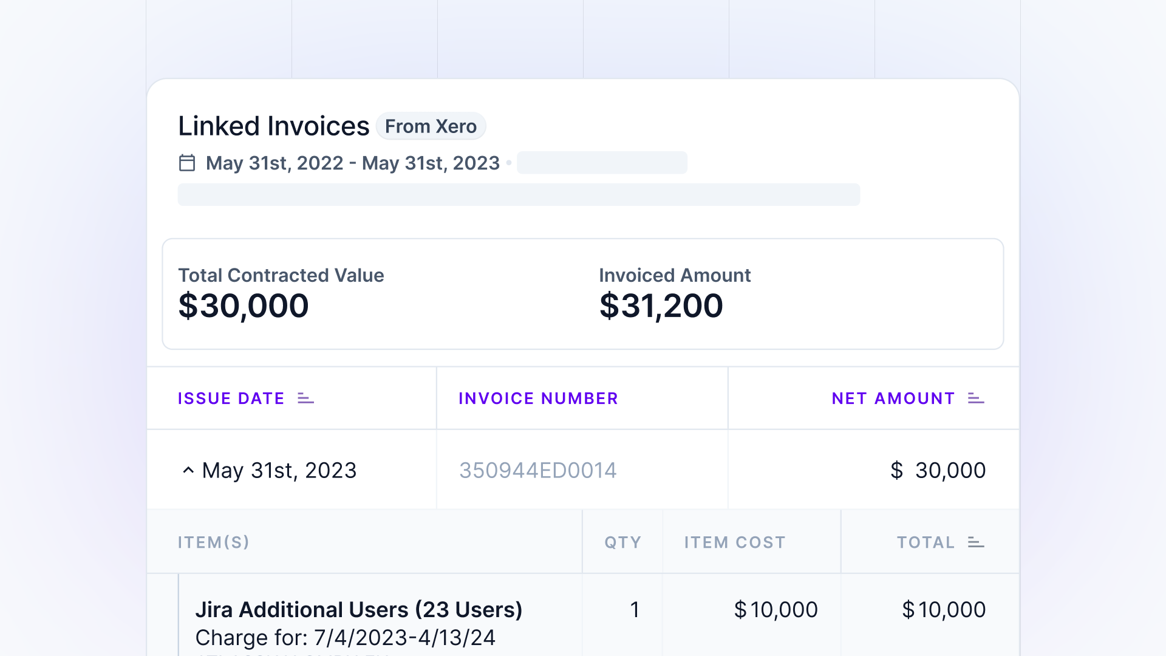1166x656 pixels.
Task: Select the INVOICE NUMBER column header
Action: [x=538, y=399]
